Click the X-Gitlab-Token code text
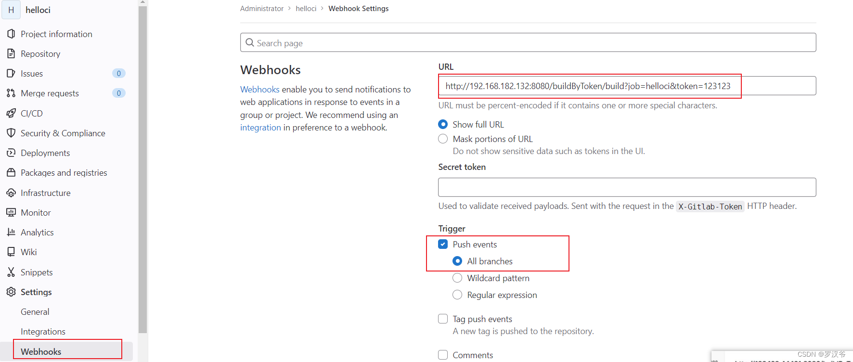The height and width of the screenshot is (362, 853). point(710,207)
